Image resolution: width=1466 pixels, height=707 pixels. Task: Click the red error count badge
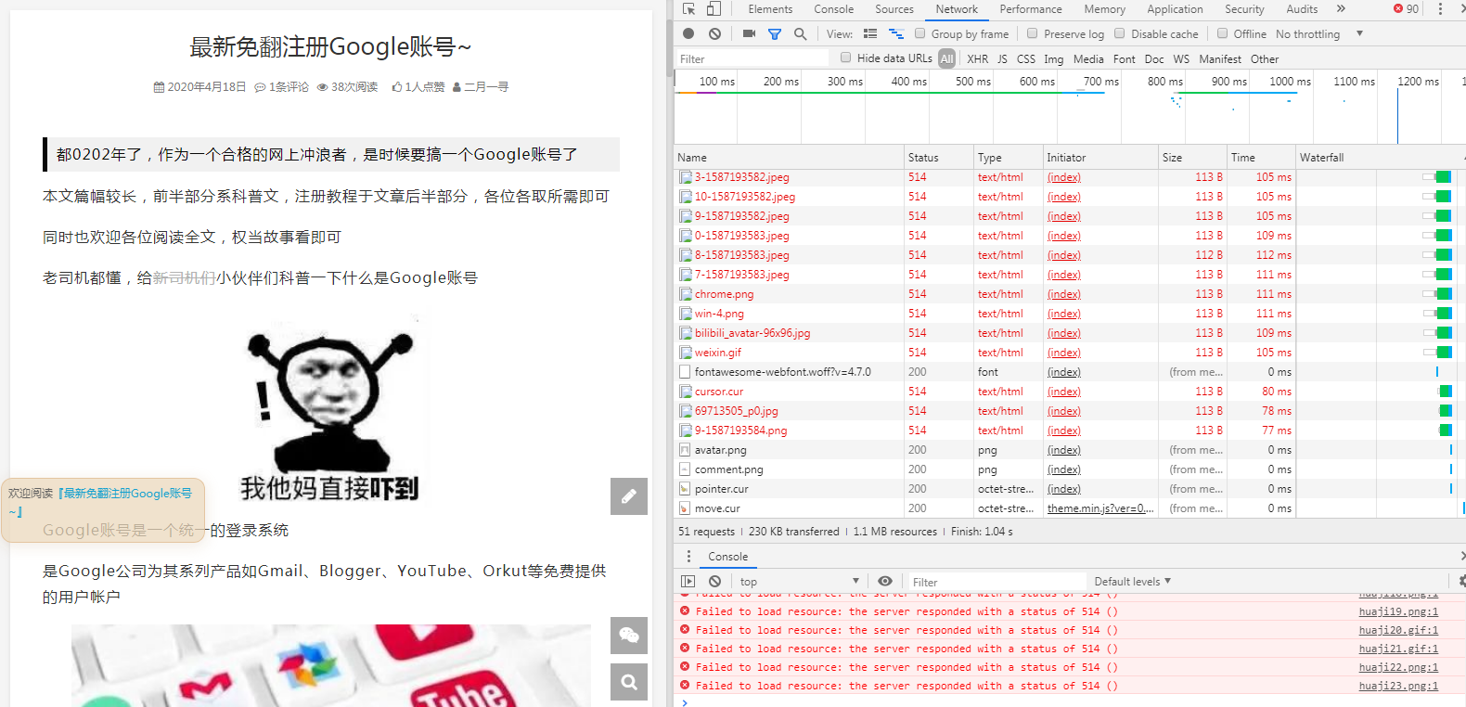click(x=1406, y=9)
